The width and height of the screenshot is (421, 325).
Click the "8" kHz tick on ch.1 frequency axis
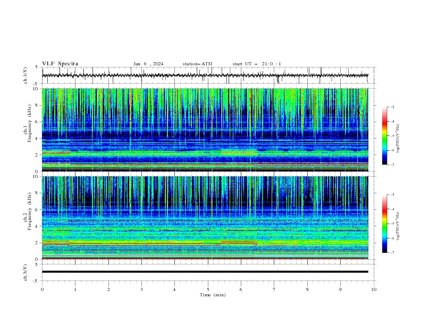point(37,105)
